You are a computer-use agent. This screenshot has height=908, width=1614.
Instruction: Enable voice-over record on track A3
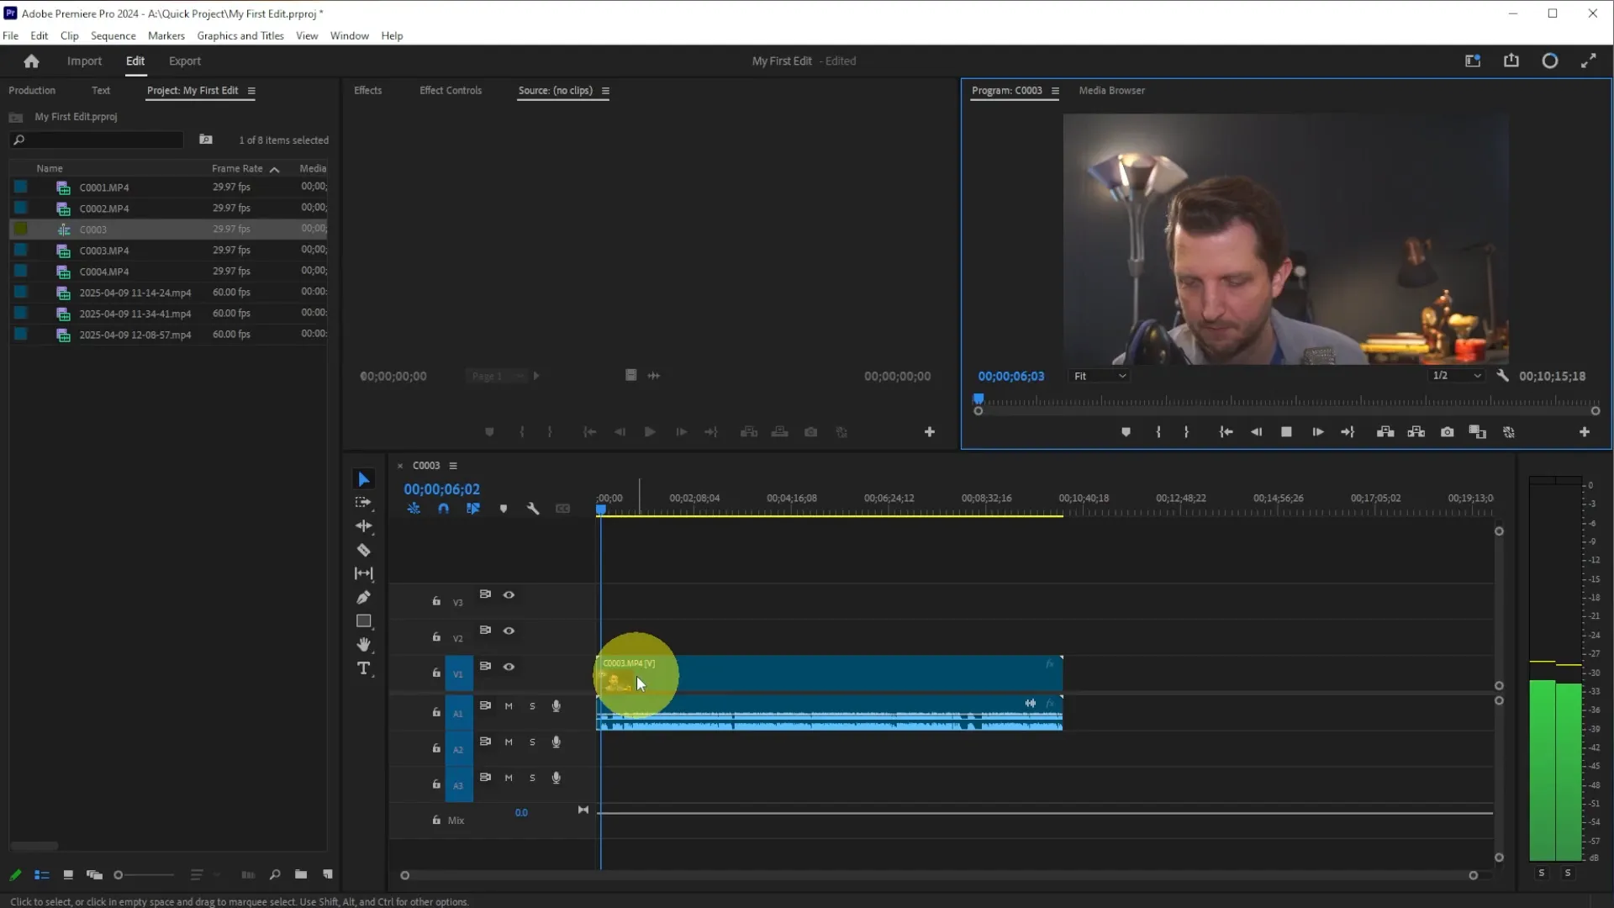(x=556, y=778)
